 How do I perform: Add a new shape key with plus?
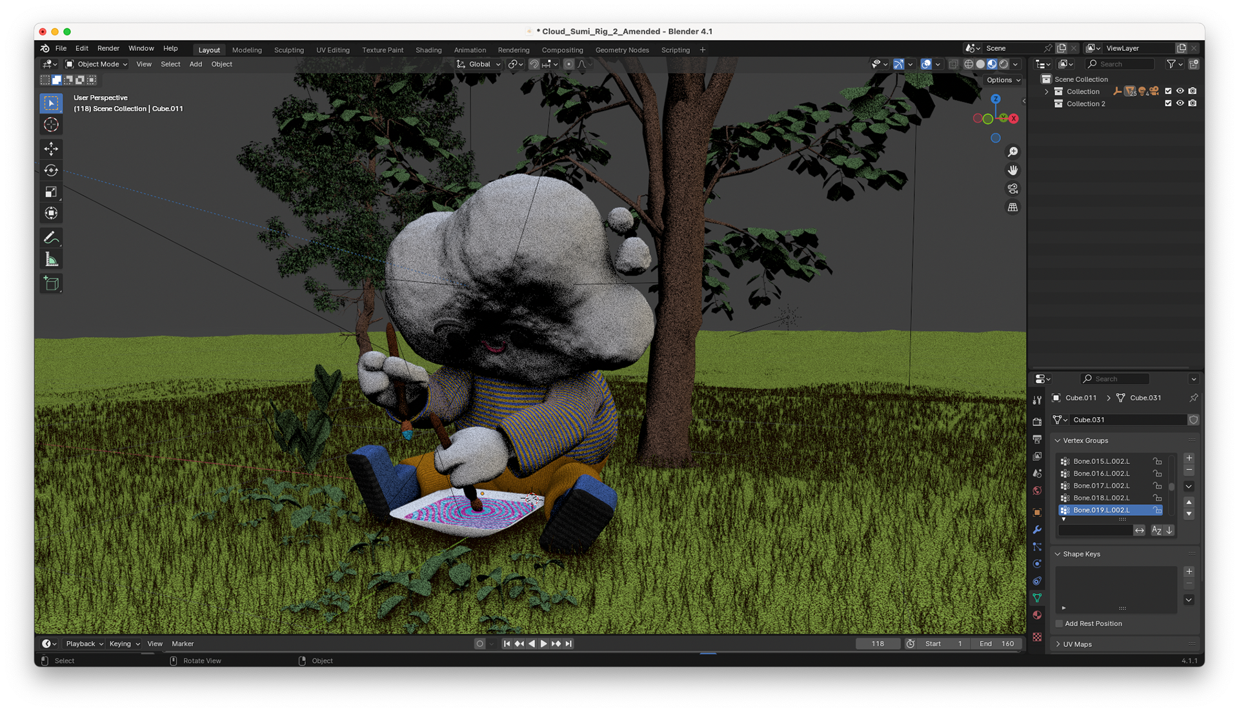(x=1189, y=572)
